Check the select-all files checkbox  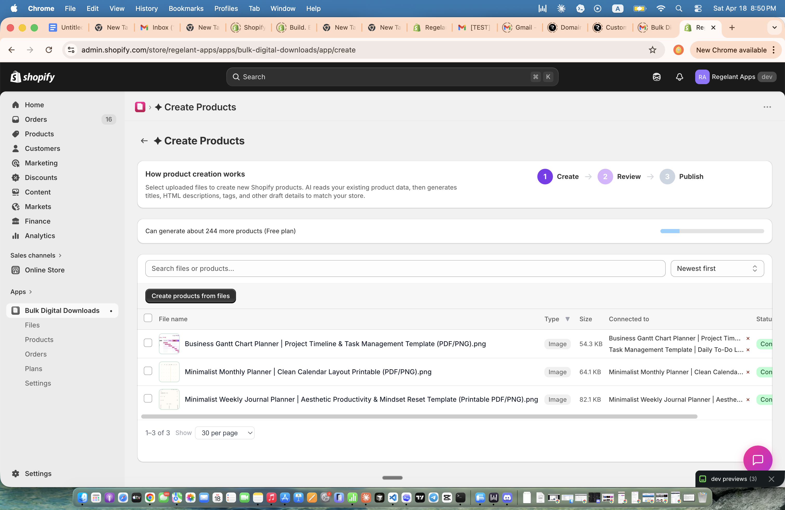tap(148, 318)
